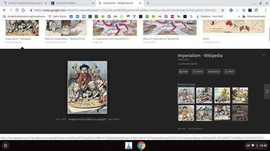Reload the page with refresh icon

[x=17, y=10]
